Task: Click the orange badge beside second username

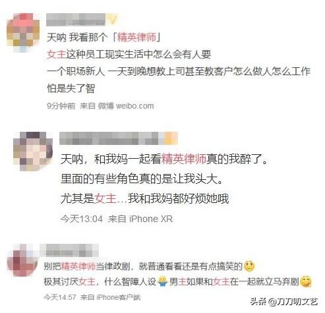Action: (171, 138)
